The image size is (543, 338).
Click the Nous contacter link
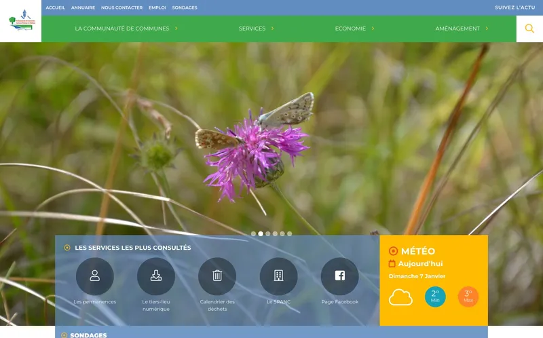(121, 7)
